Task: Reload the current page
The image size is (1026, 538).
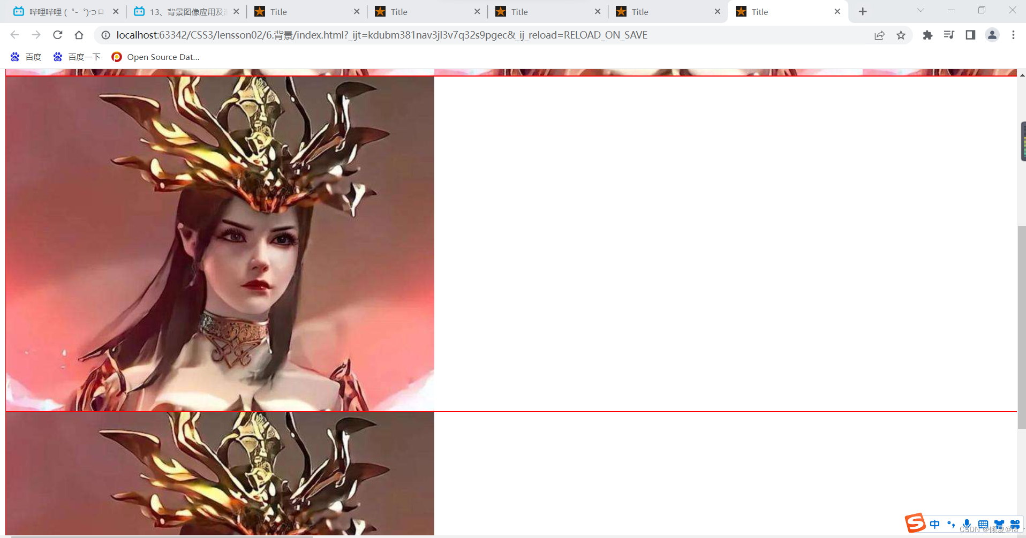Action: point(57,35)
